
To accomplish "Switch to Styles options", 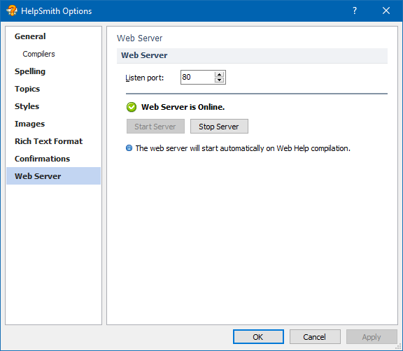I will pyautogui.click(x=27, y=106).
